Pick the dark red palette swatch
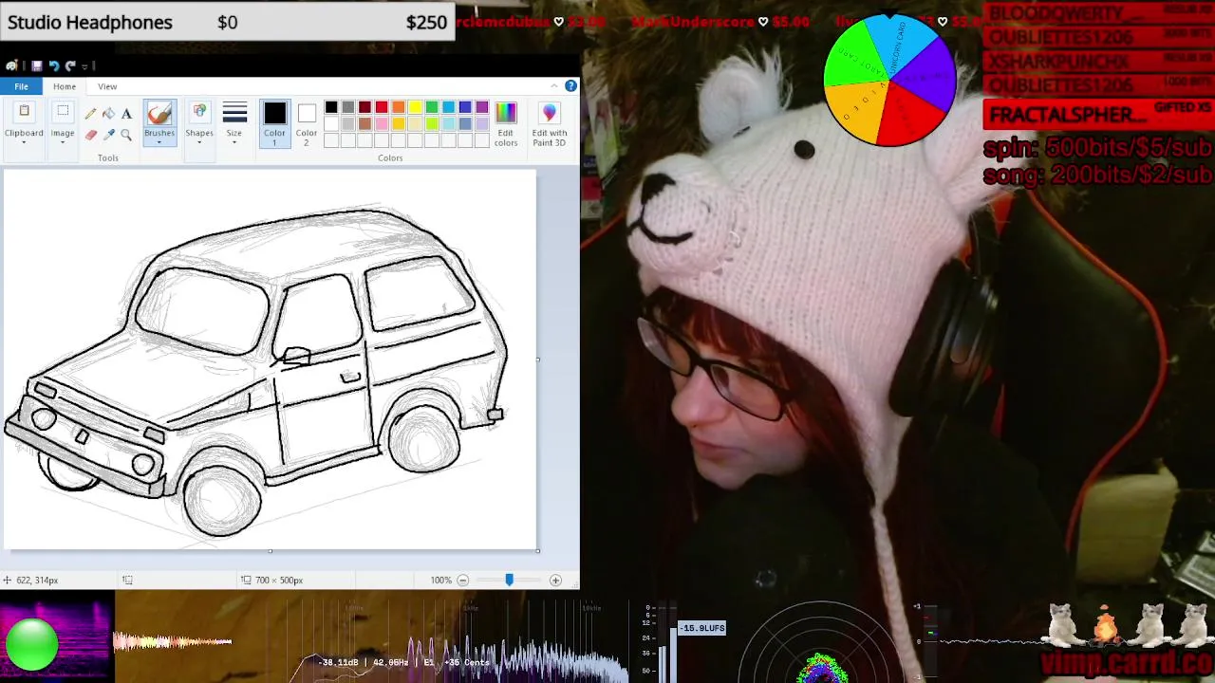 [364, 107]
